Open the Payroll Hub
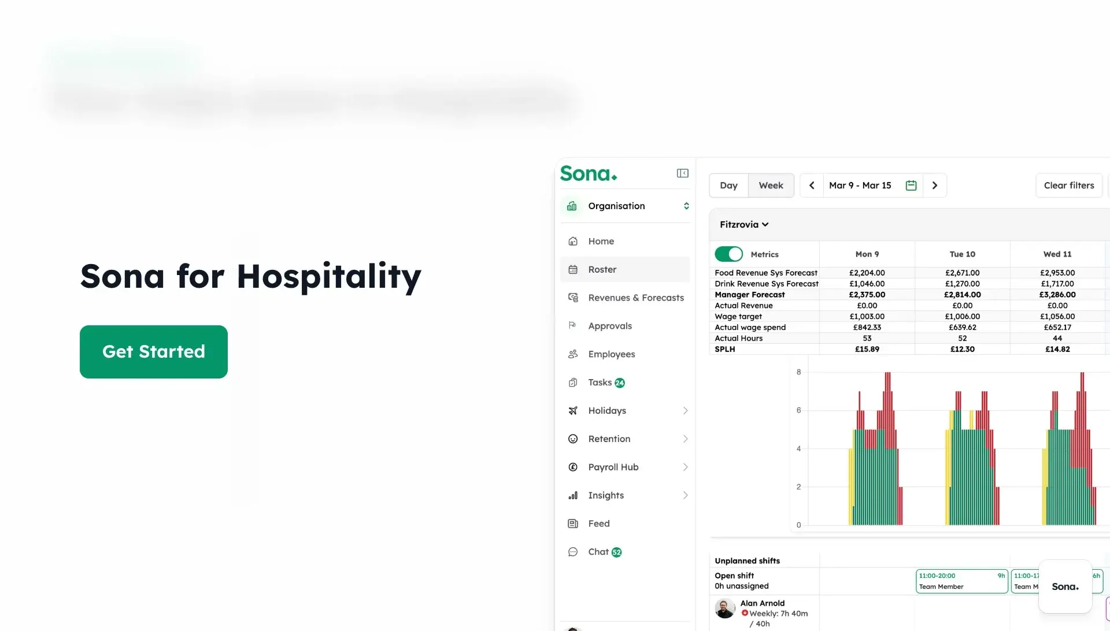This screenshot has height=631, width=1110. (x=613, y=467)
